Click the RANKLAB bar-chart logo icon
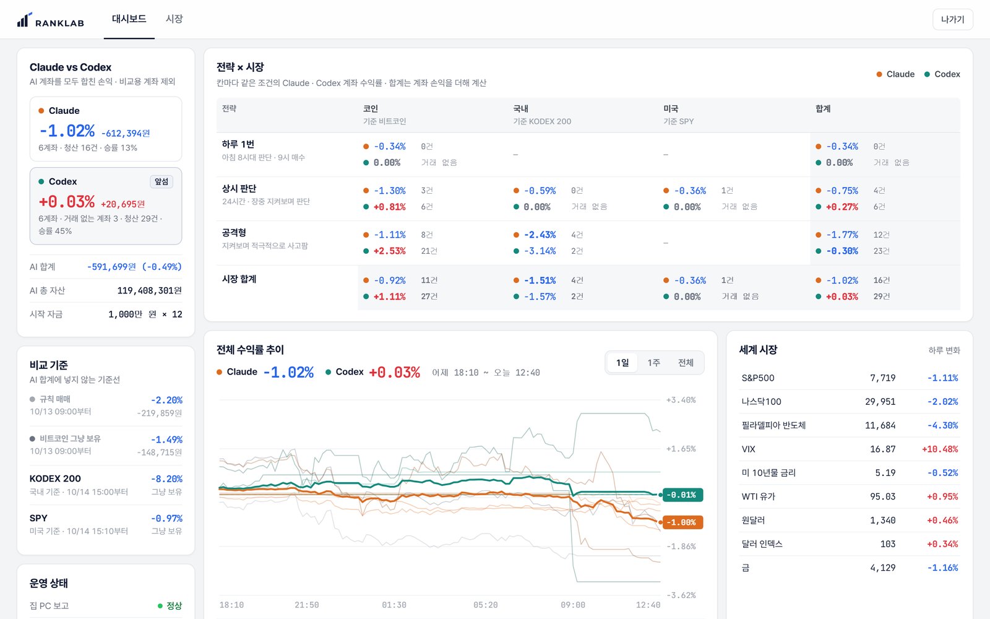The width and height of the screenshot is (990, 619). tap(24, 19)
